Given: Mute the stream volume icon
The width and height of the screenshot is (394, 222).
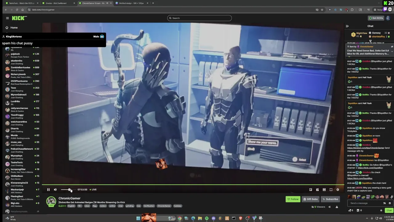Looking at the screenshot, I should click(x=55, y=190).
